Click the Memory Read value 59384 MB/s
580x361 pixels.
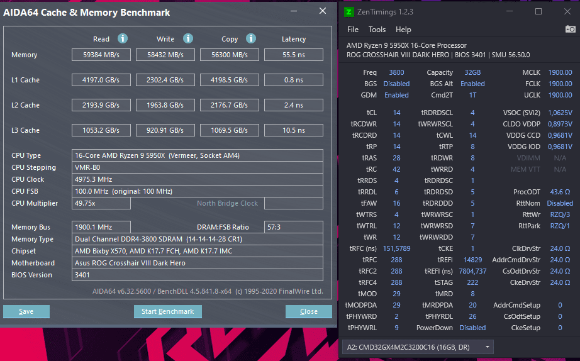point(101,55)
